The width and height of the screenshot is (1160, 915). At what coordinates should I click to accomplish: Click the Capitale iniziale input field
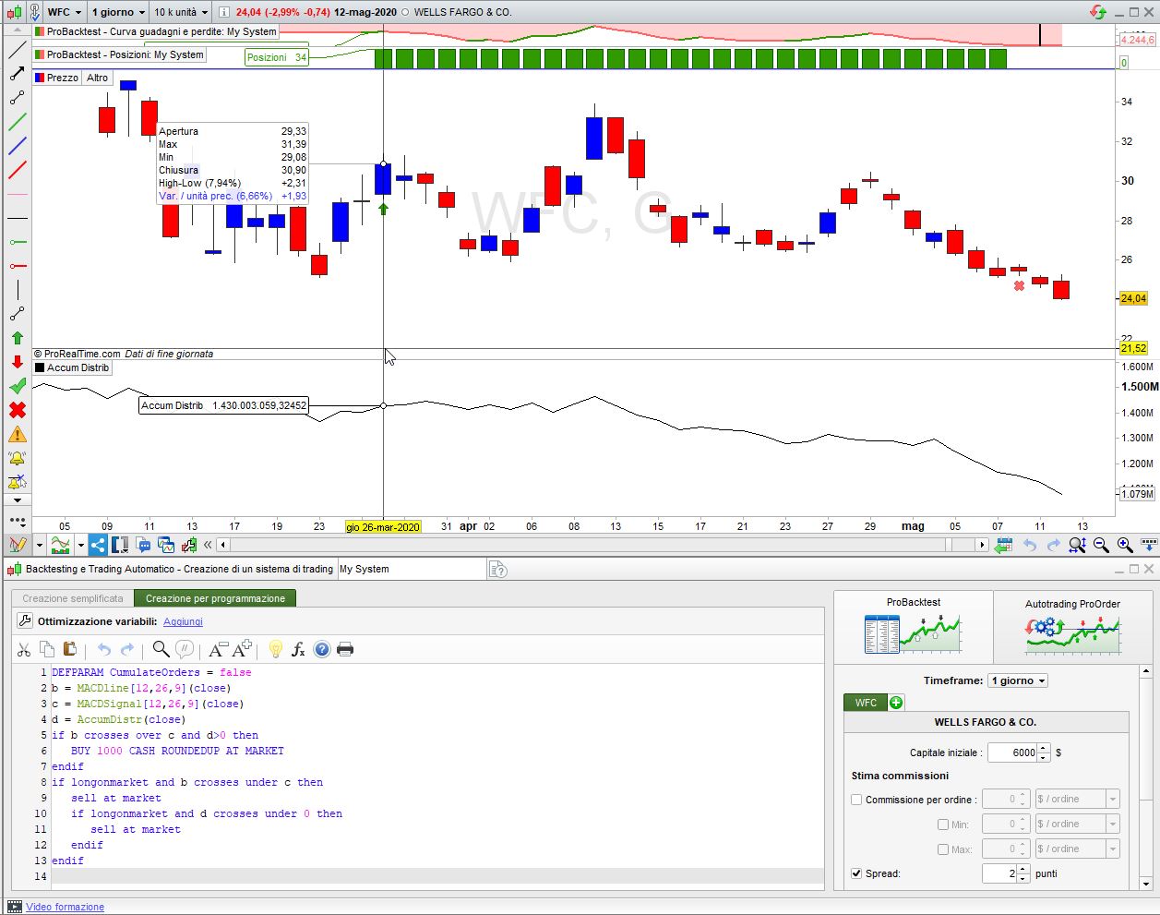1011,752
